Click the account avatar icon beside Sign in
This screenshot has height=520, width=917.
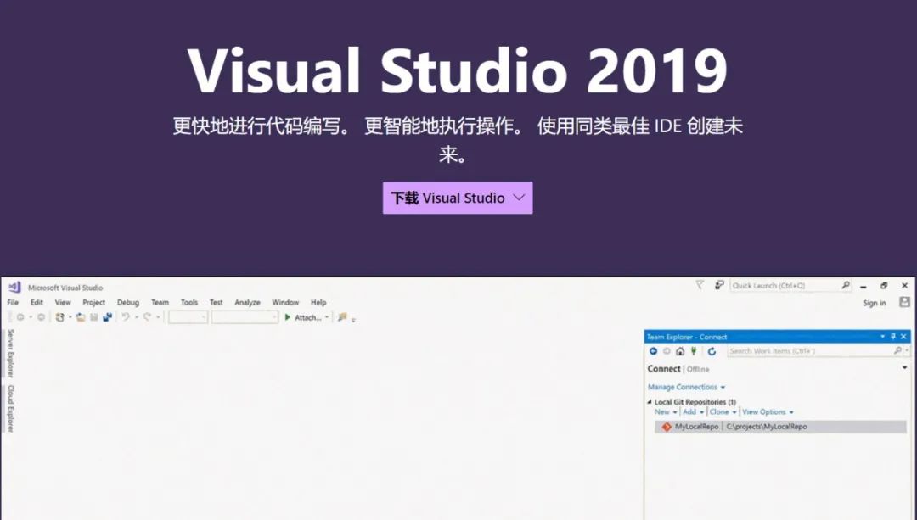(x=905, y=302)
